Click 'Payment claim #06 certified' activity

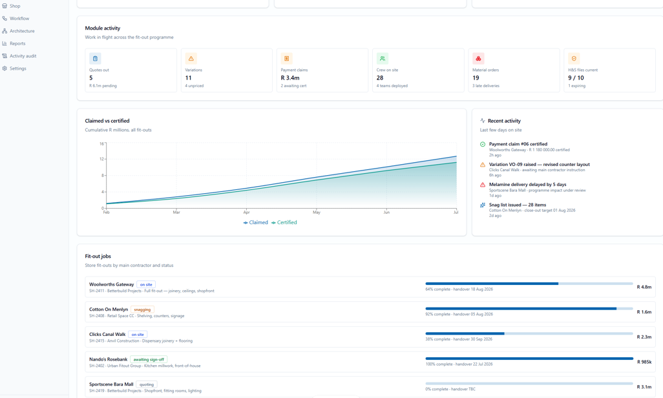[x=518, y=144]
